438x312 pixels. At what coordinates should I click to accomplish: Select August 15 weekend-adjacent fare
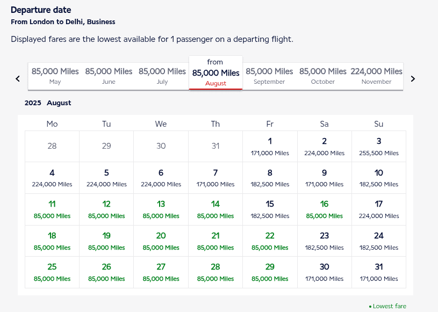[x=270, y=209]
